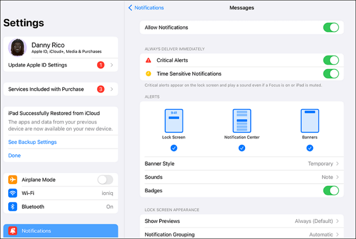This screenshot has height=239, width=356.
Task: Tap See Backup Settings link
Action: pyautogui.click(x=33, y=142)
